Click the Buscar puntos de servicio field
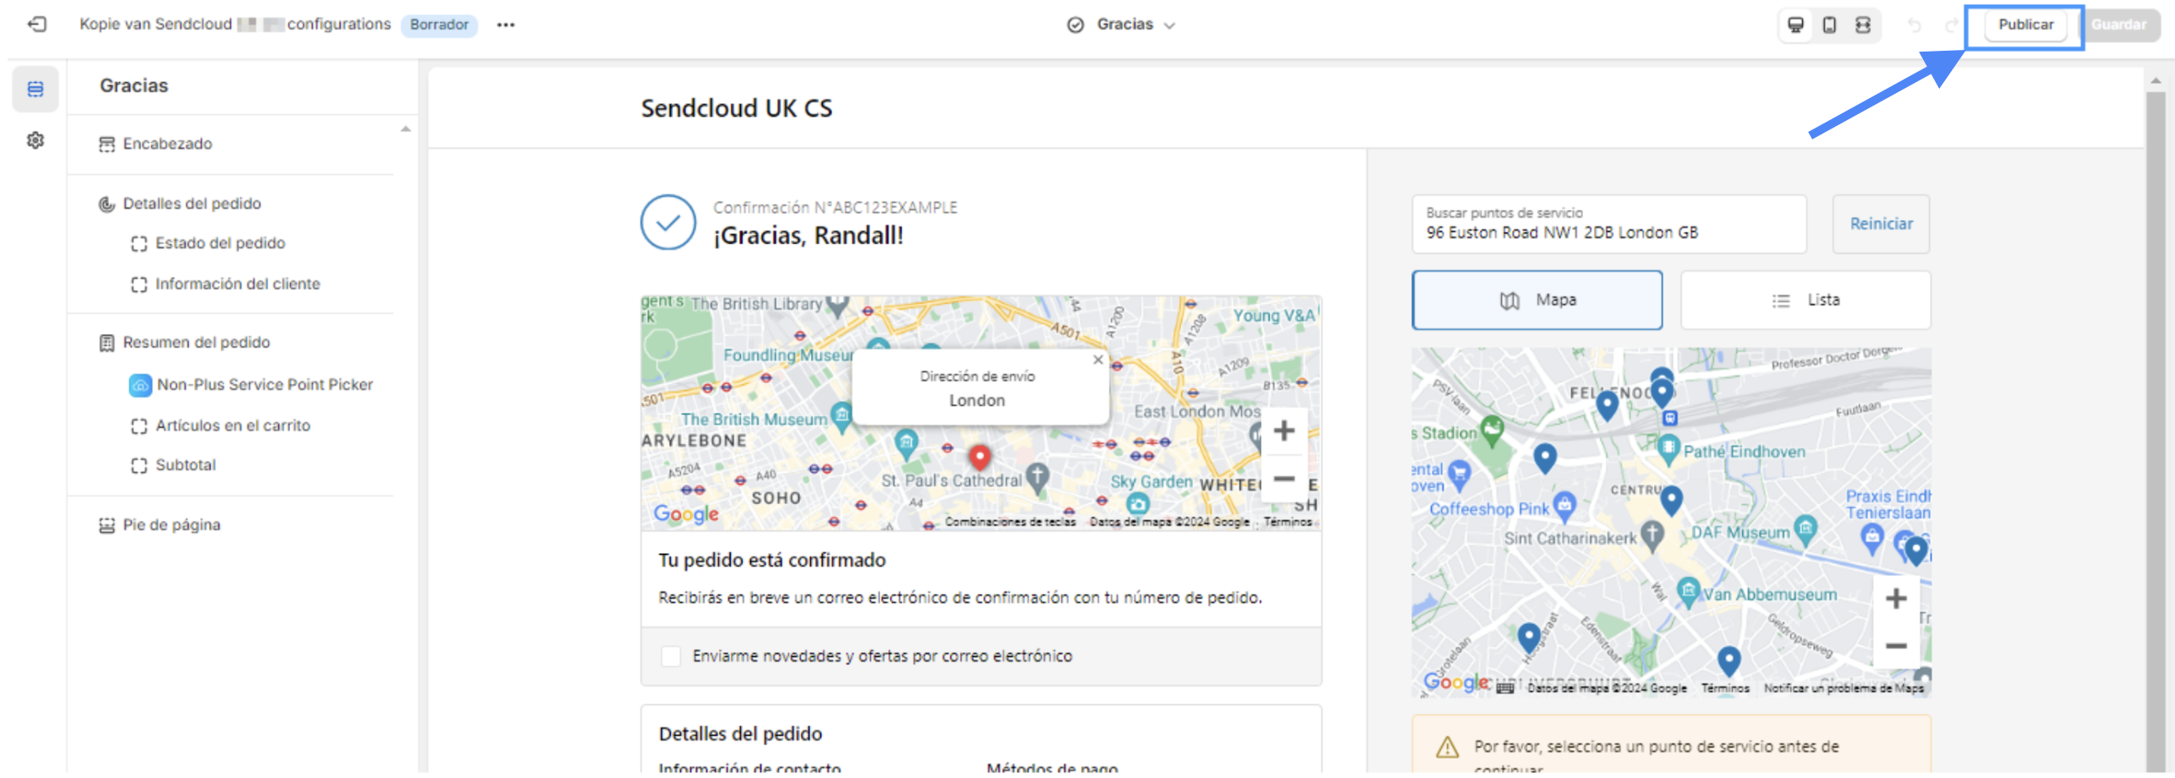 [x=1608, y=224]
